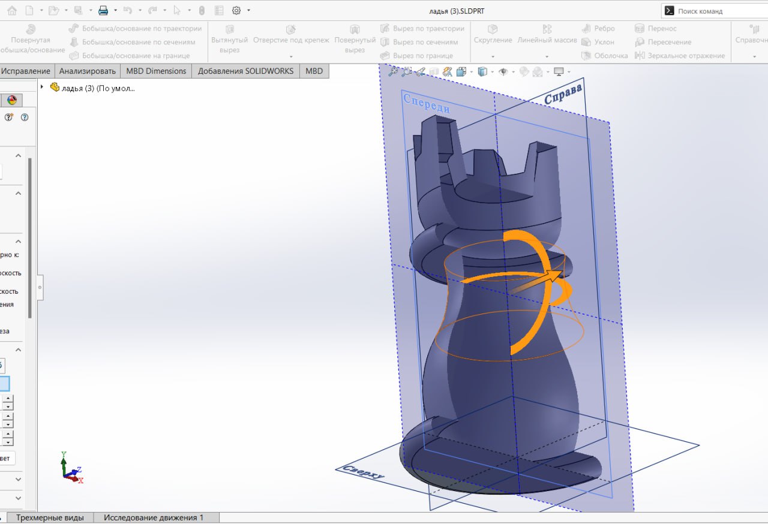Save the part with the floppy disk icon

pos(78,10)
